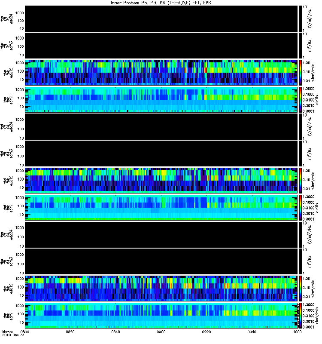Click the rainbow color bar of the fbk edc12
The image size is (322, 344).
[300, 289]
